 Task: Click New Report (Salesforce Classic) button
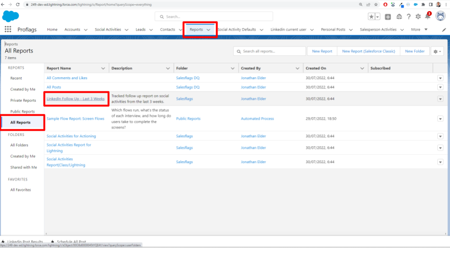coord(368,52)
